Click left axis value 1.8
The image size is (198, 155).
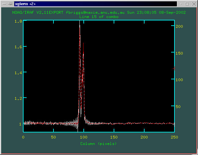click(18, 21)
